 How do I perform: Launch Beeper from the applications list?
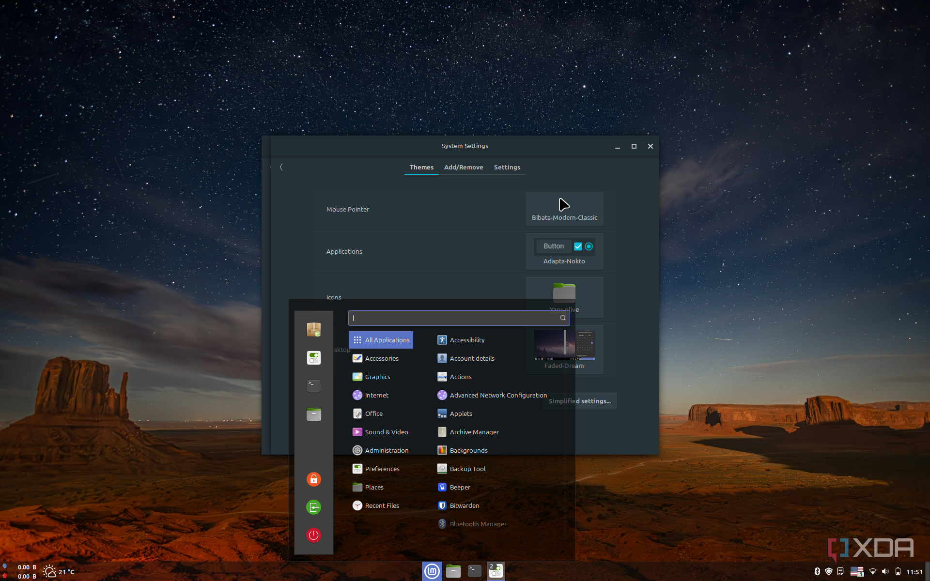point(460,487)
